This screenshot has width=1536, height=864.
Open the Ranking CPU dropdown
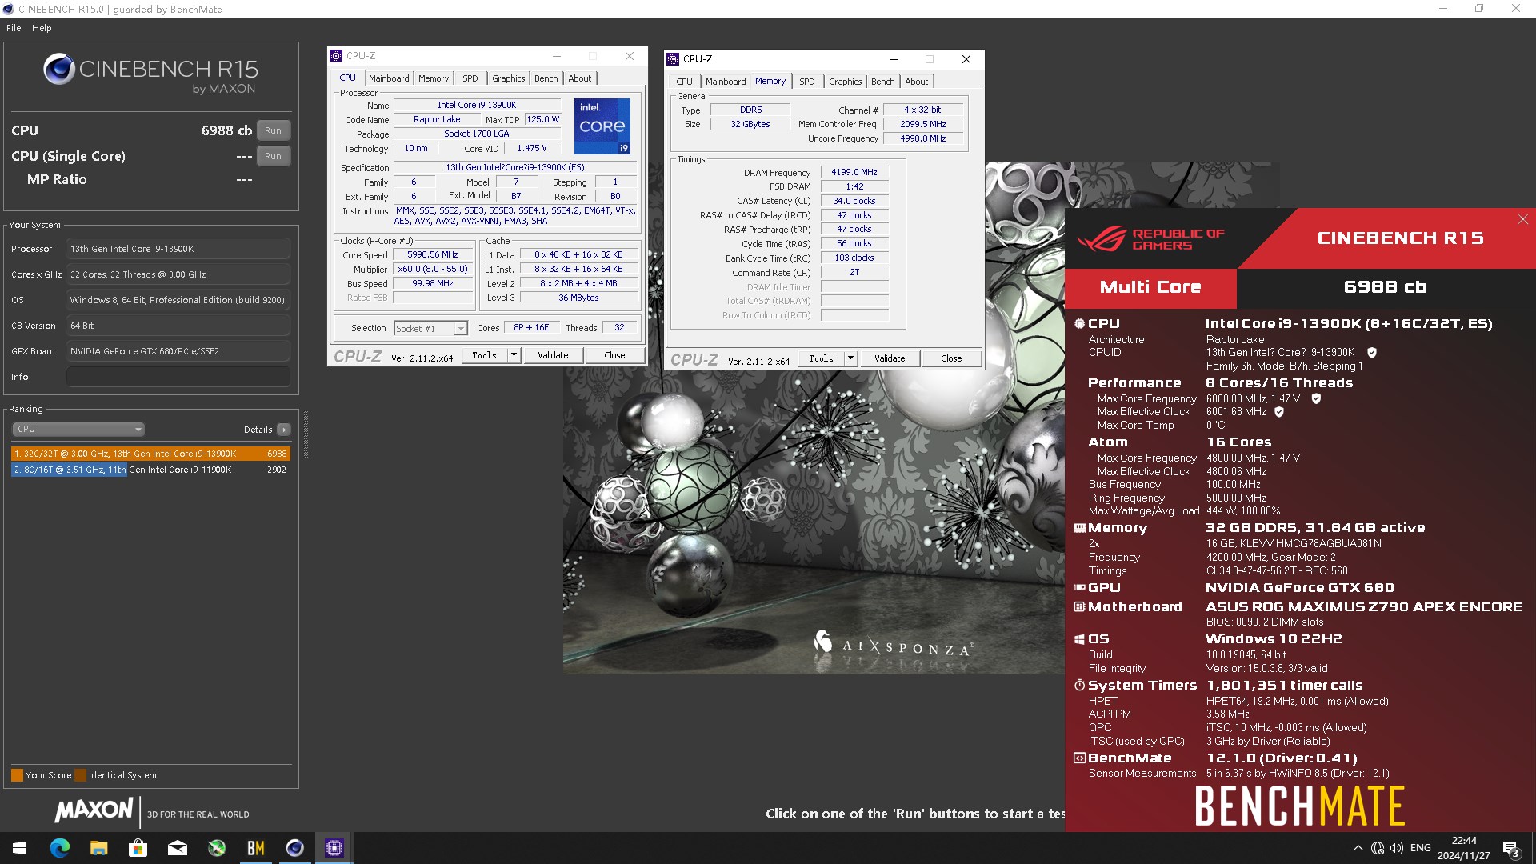click(x=78, y=430)
